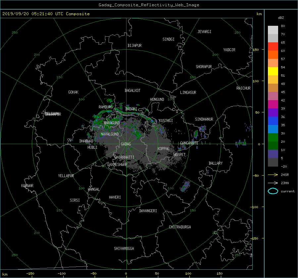The height and width of the screenshot is (278, 298).
Task: Click the GOKAK city label
Action: [x=73, y=92]
